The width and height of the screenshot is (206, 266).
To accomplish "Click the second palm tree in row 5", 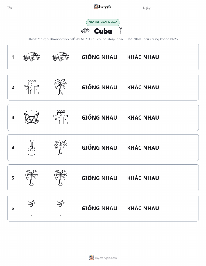I will [x=61, y=178].
